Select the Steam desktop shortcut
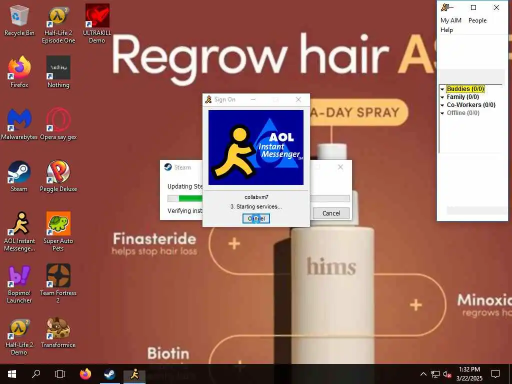This screenshot has width=512, height=384. [x=19, y=176]
